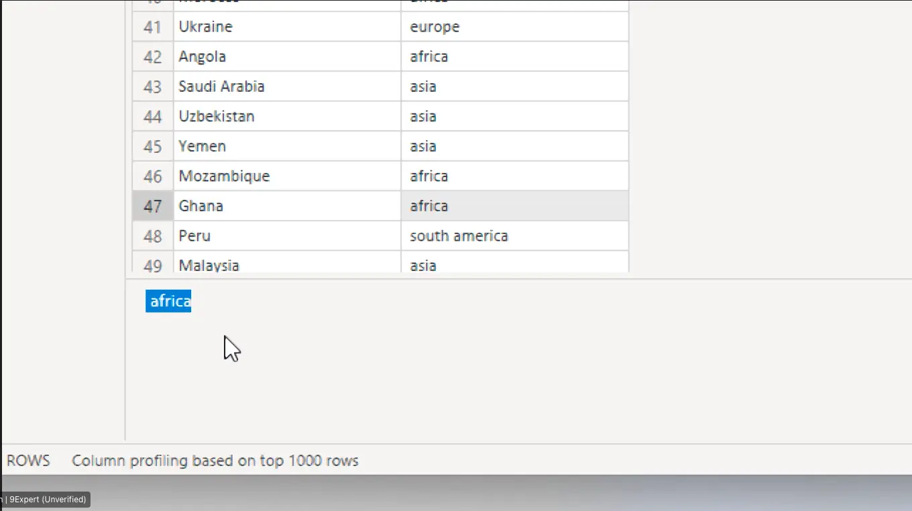Image resolution: width=912 pixels, height=511 pixels.
Task: Open the column profiling status bar option
Action: point(215,461)
